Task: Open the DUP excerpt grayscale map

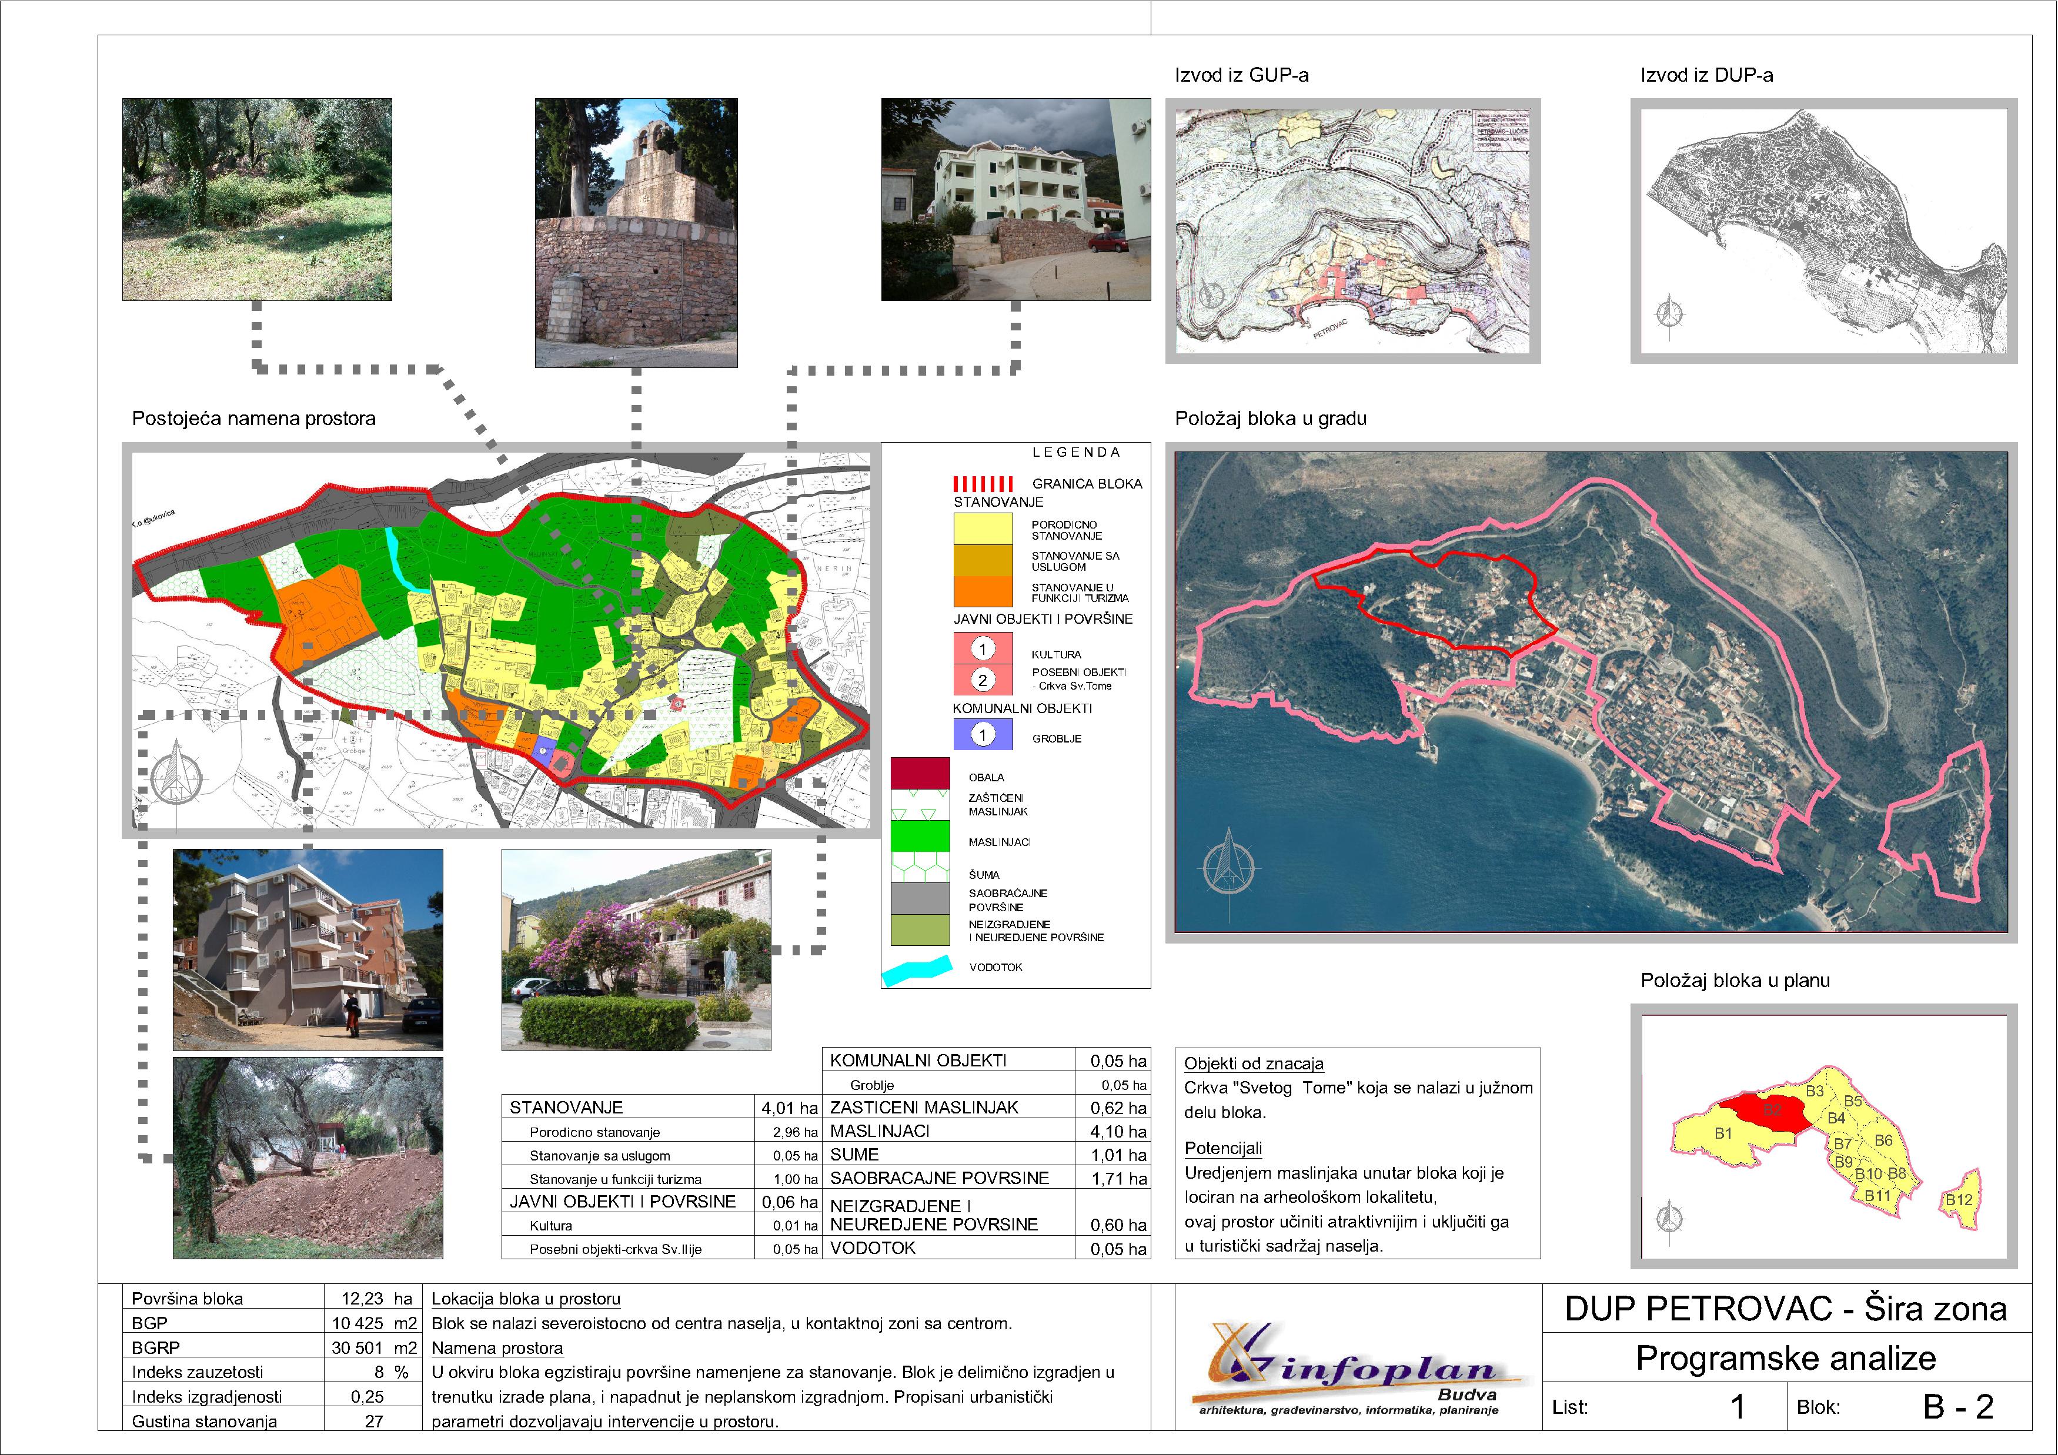Action: tap(1824, 231)
